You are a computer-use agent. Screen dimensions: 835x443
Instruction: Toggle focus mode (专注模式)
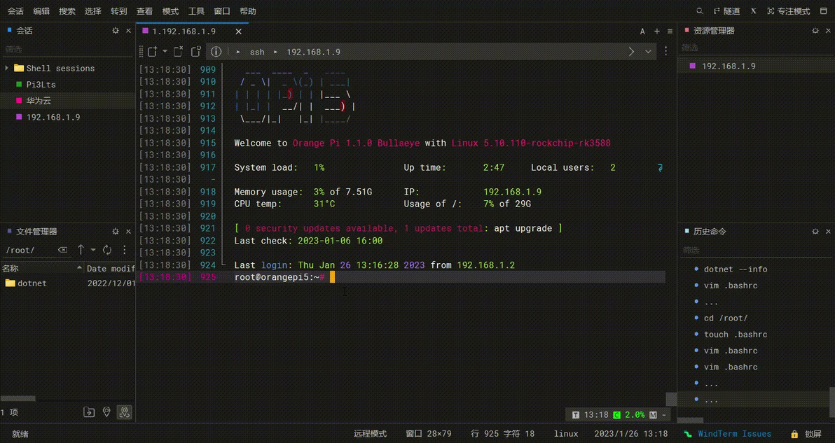pos(789,11)
